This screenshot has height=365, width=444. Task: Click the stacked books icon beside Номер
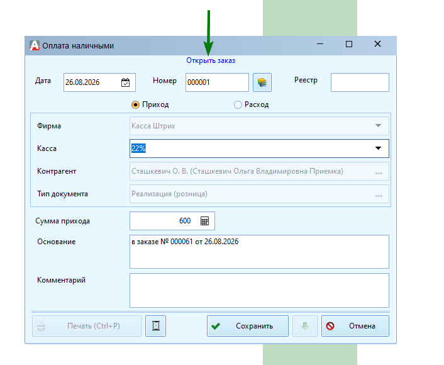pyautogui.click(x=262, y=82)
